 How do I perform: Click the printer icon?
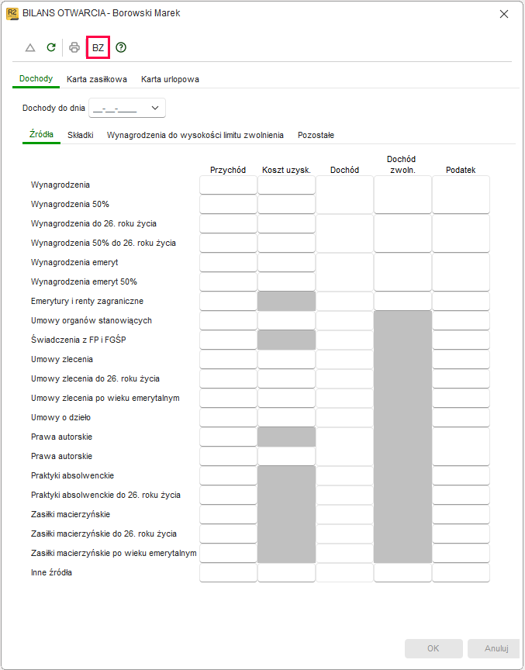[74, 47]
